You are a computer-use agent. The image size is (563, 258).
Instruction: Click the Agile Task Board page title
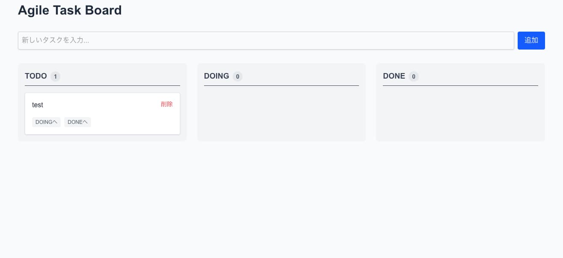(x=70, y=10)
